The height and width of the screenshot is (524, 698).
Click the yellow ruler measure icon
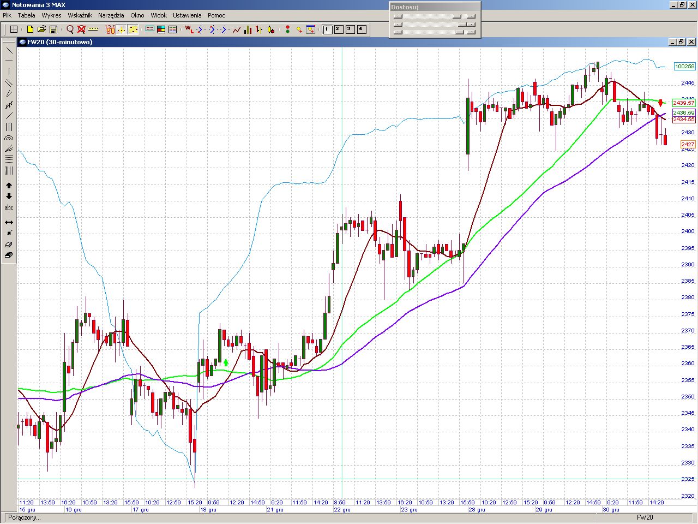click(x=93, y=29)
